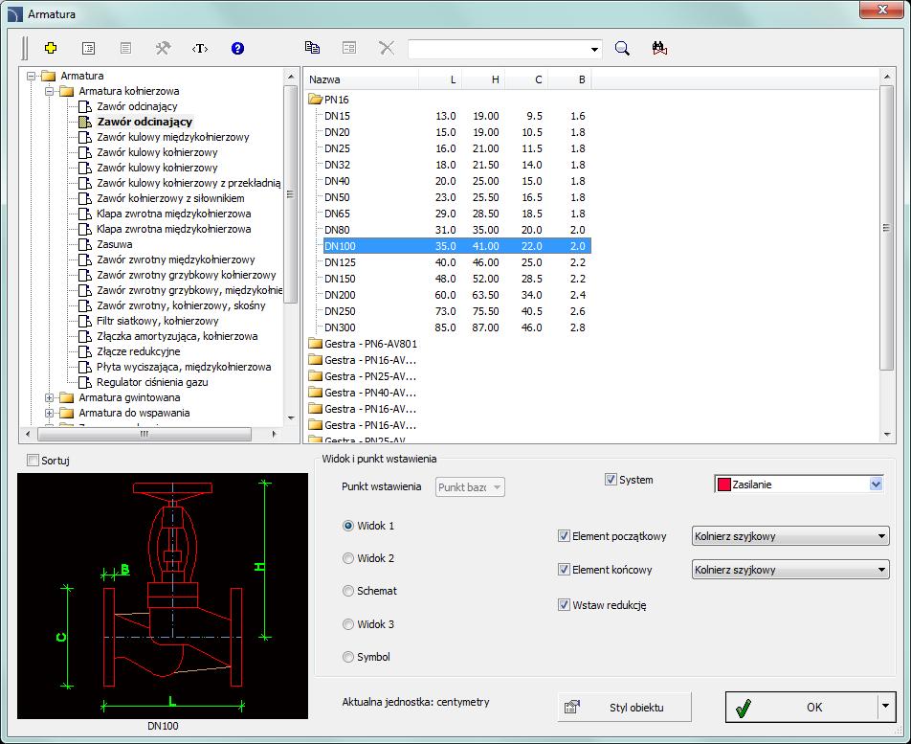Viewport: 911px width, 744px height.
Task: Select Widok 2 radio button
Action: 348,558
